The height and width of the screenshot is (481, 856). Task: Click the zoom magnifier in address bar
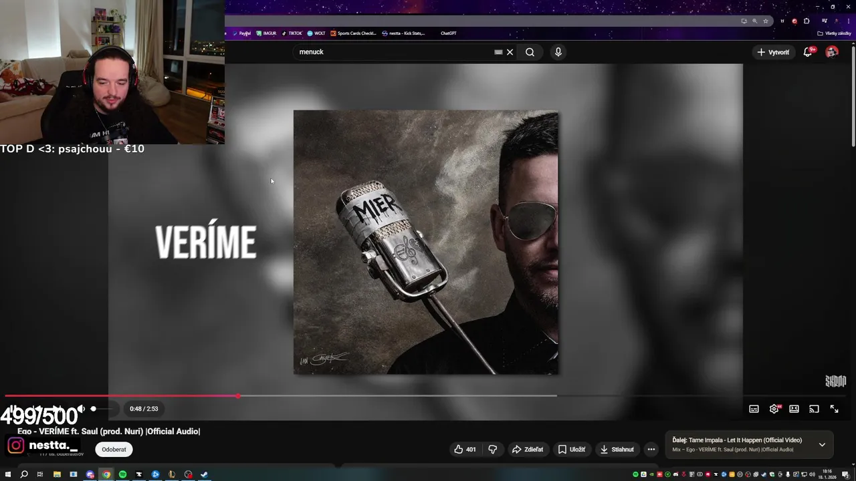click(755, 21)
